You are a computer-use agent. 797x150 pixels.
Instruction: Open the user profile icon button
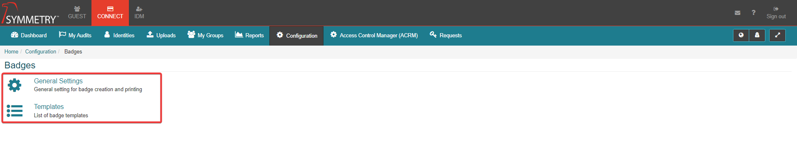757,35
